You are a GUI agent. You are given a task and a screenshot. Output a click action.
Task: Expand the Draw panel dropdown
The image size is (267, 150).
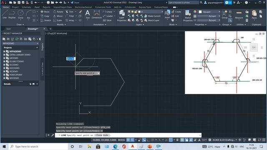point(20,25)
